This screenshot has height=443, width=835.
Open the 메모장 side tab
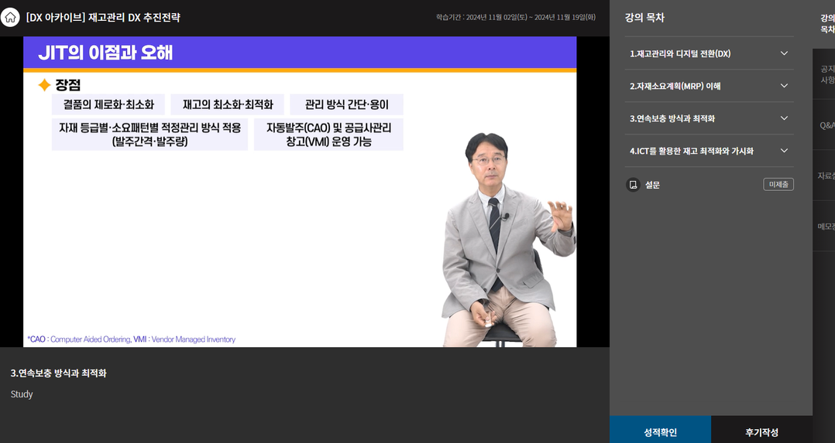(826, 227)
